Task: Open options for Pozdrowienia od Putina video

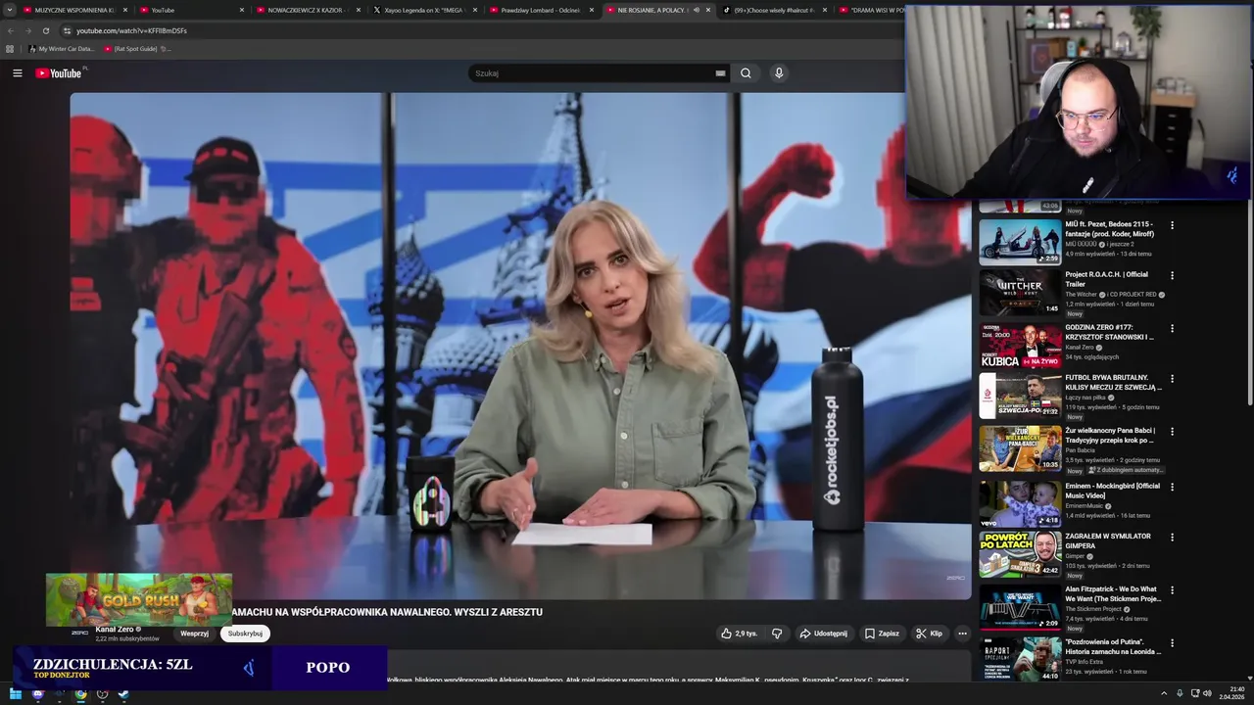Action: [x=1172, y=642]
